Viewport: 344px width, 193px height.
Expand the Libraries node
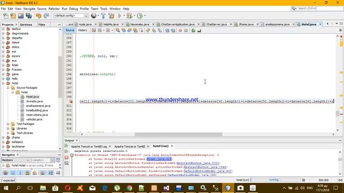click(x=8, y=129)
